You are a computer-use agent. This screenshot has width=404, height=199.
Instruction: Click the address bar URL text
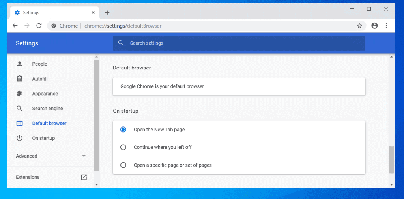tap(123, 26)
